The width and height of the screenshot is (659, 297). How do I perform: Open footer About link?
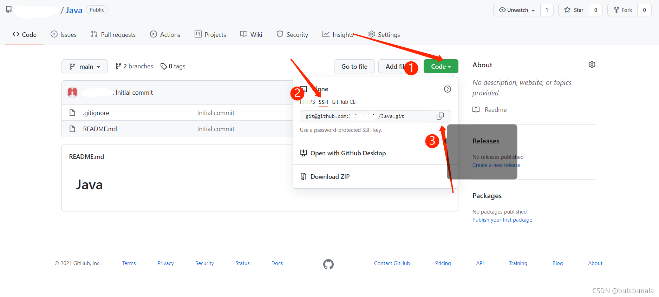[x=595, y=263]
